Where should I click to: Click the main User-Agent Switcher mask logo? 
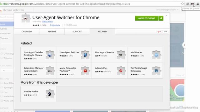coord(26,18)
